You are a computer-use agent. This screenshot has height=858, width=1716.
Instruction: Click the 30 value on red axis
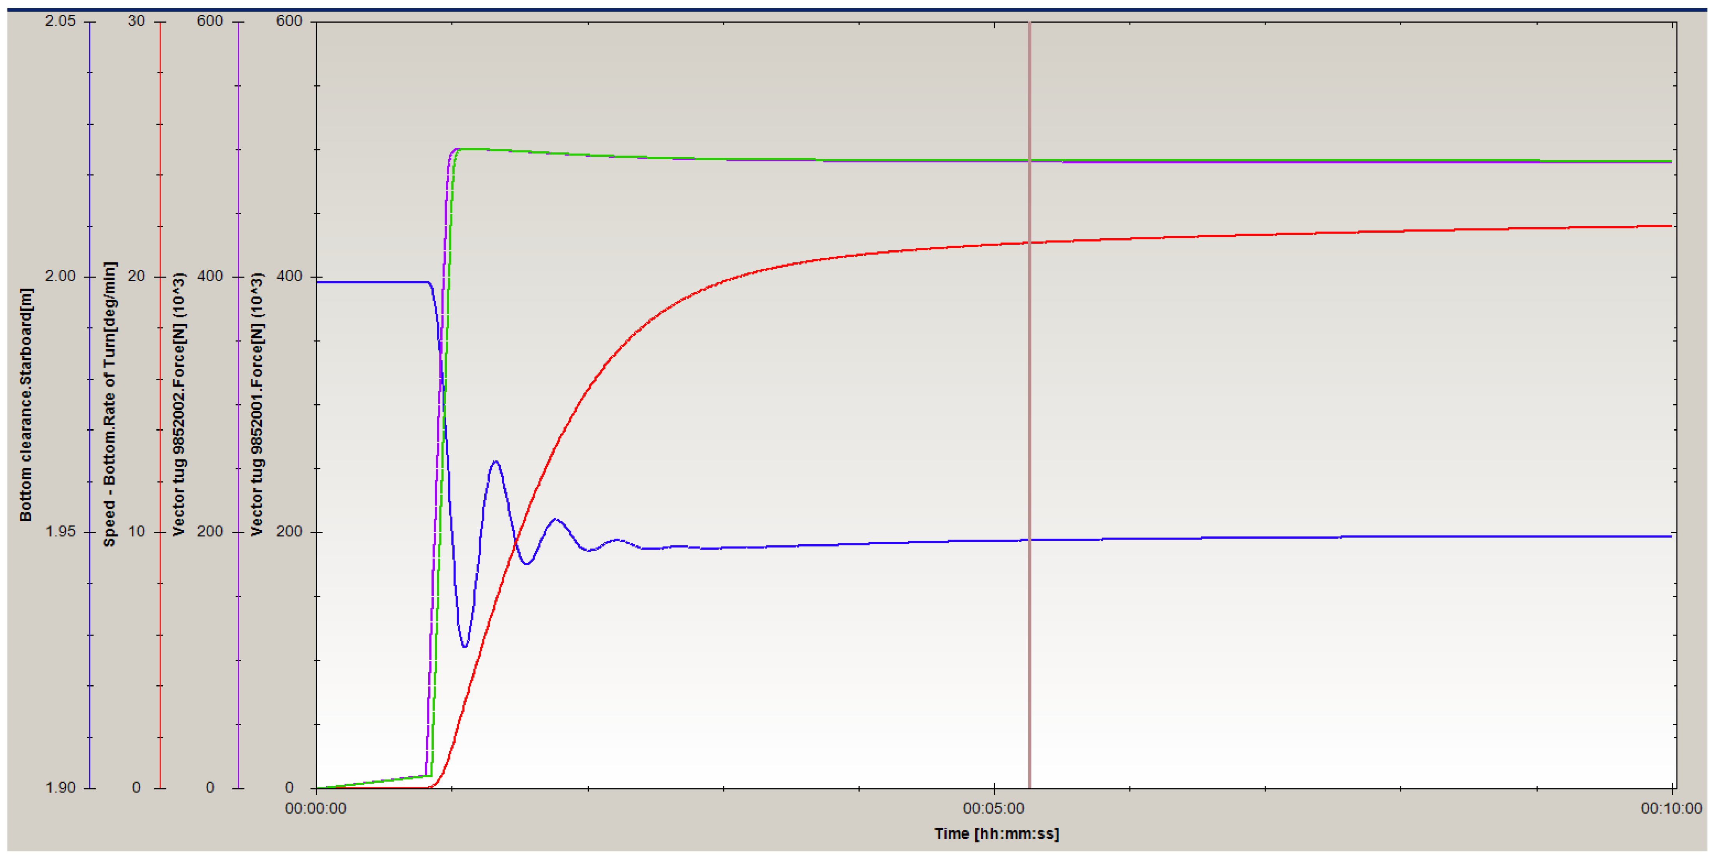(136, 21)
